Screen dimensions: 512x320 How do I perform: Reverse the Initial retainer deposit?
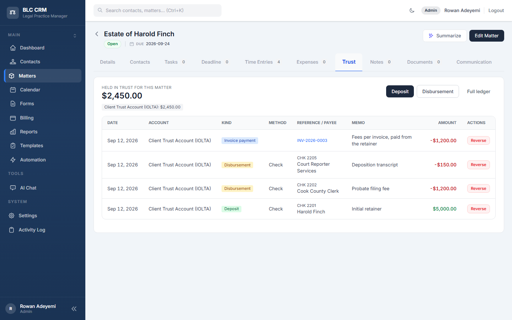(478, 209)
